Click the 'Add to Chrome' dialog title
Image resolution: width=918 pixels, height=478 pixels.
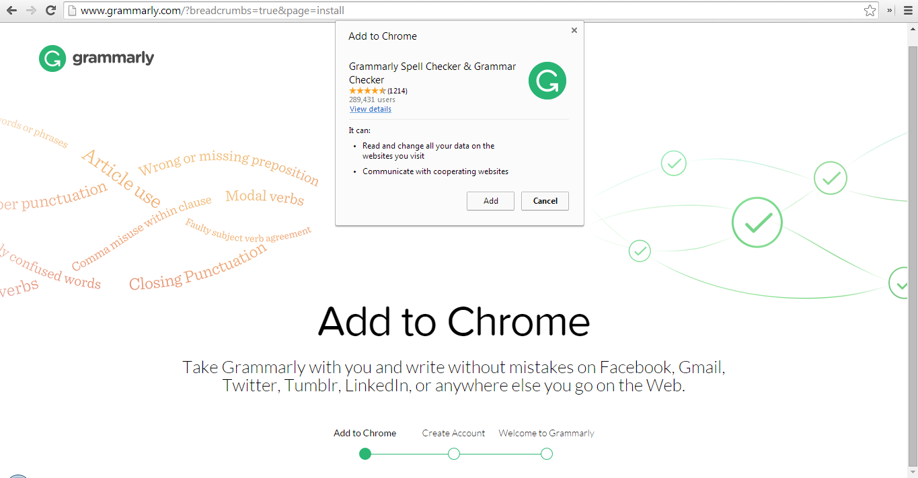point(383,36)
